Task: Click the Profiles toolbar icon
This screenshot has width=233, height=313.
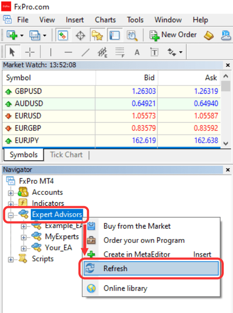Action: pos(35,35)
